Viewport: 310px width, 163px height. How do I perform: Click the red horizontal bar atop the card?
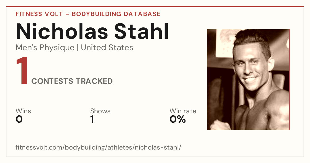click(x=155, y=7)
